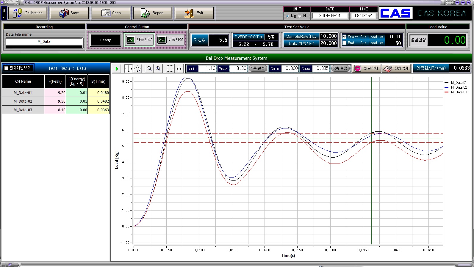The image size is (474, 267).
Task: Click S(Time) value 0.0482
Action: click(x=98, y=101)
